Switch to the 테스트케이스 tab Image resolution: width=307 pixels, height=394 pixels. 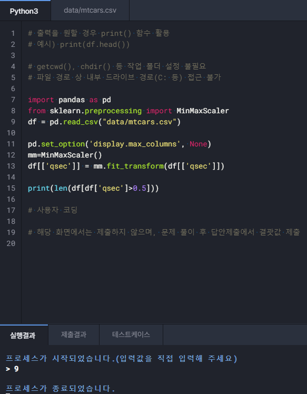131,334
